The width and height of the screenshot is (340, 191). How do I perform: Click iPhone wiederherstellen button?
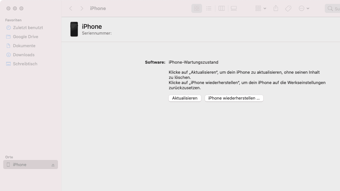[234, 98]
